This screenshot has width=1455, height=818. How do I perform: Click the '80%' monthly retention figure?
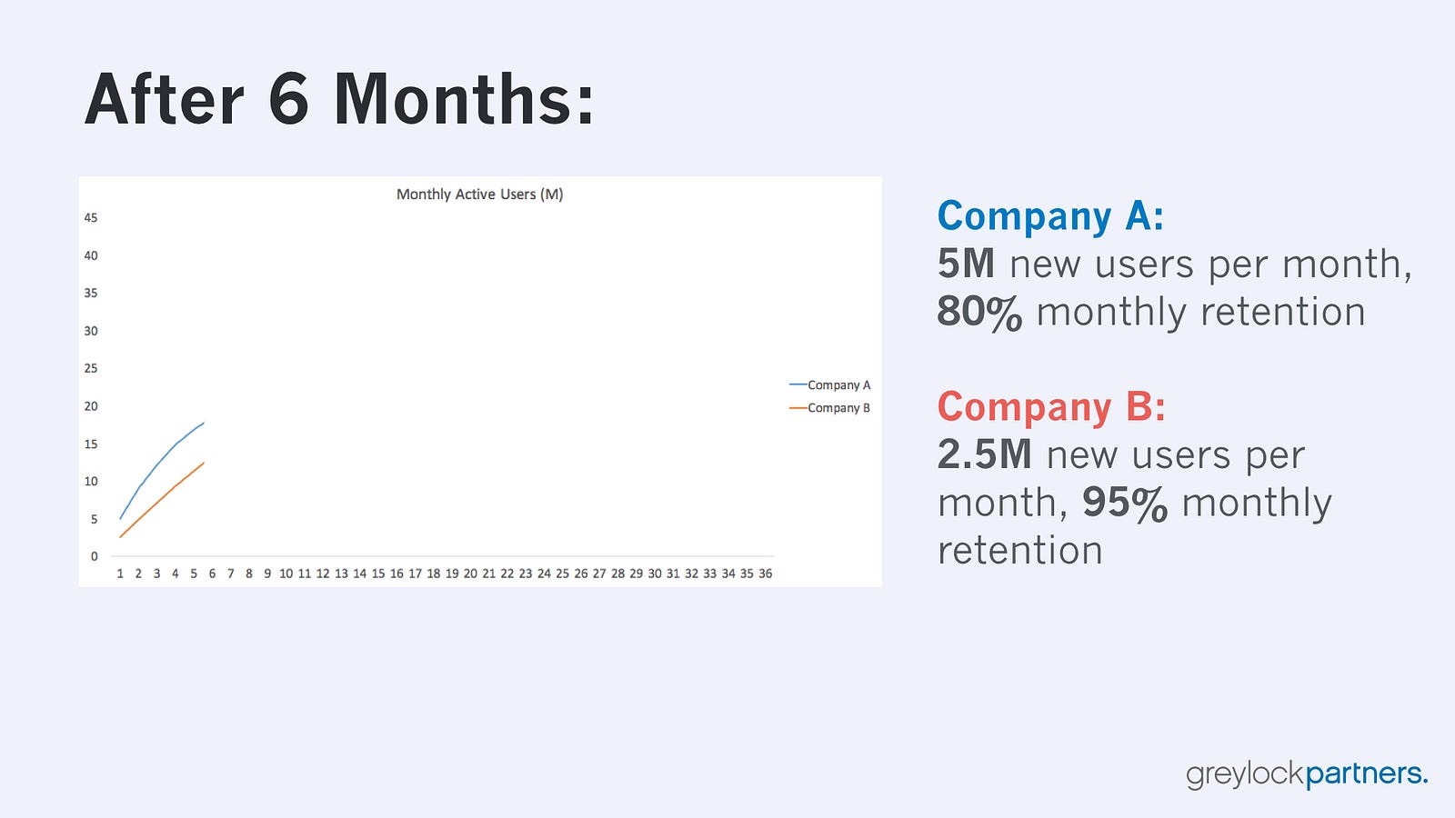[x=979, y=312]
